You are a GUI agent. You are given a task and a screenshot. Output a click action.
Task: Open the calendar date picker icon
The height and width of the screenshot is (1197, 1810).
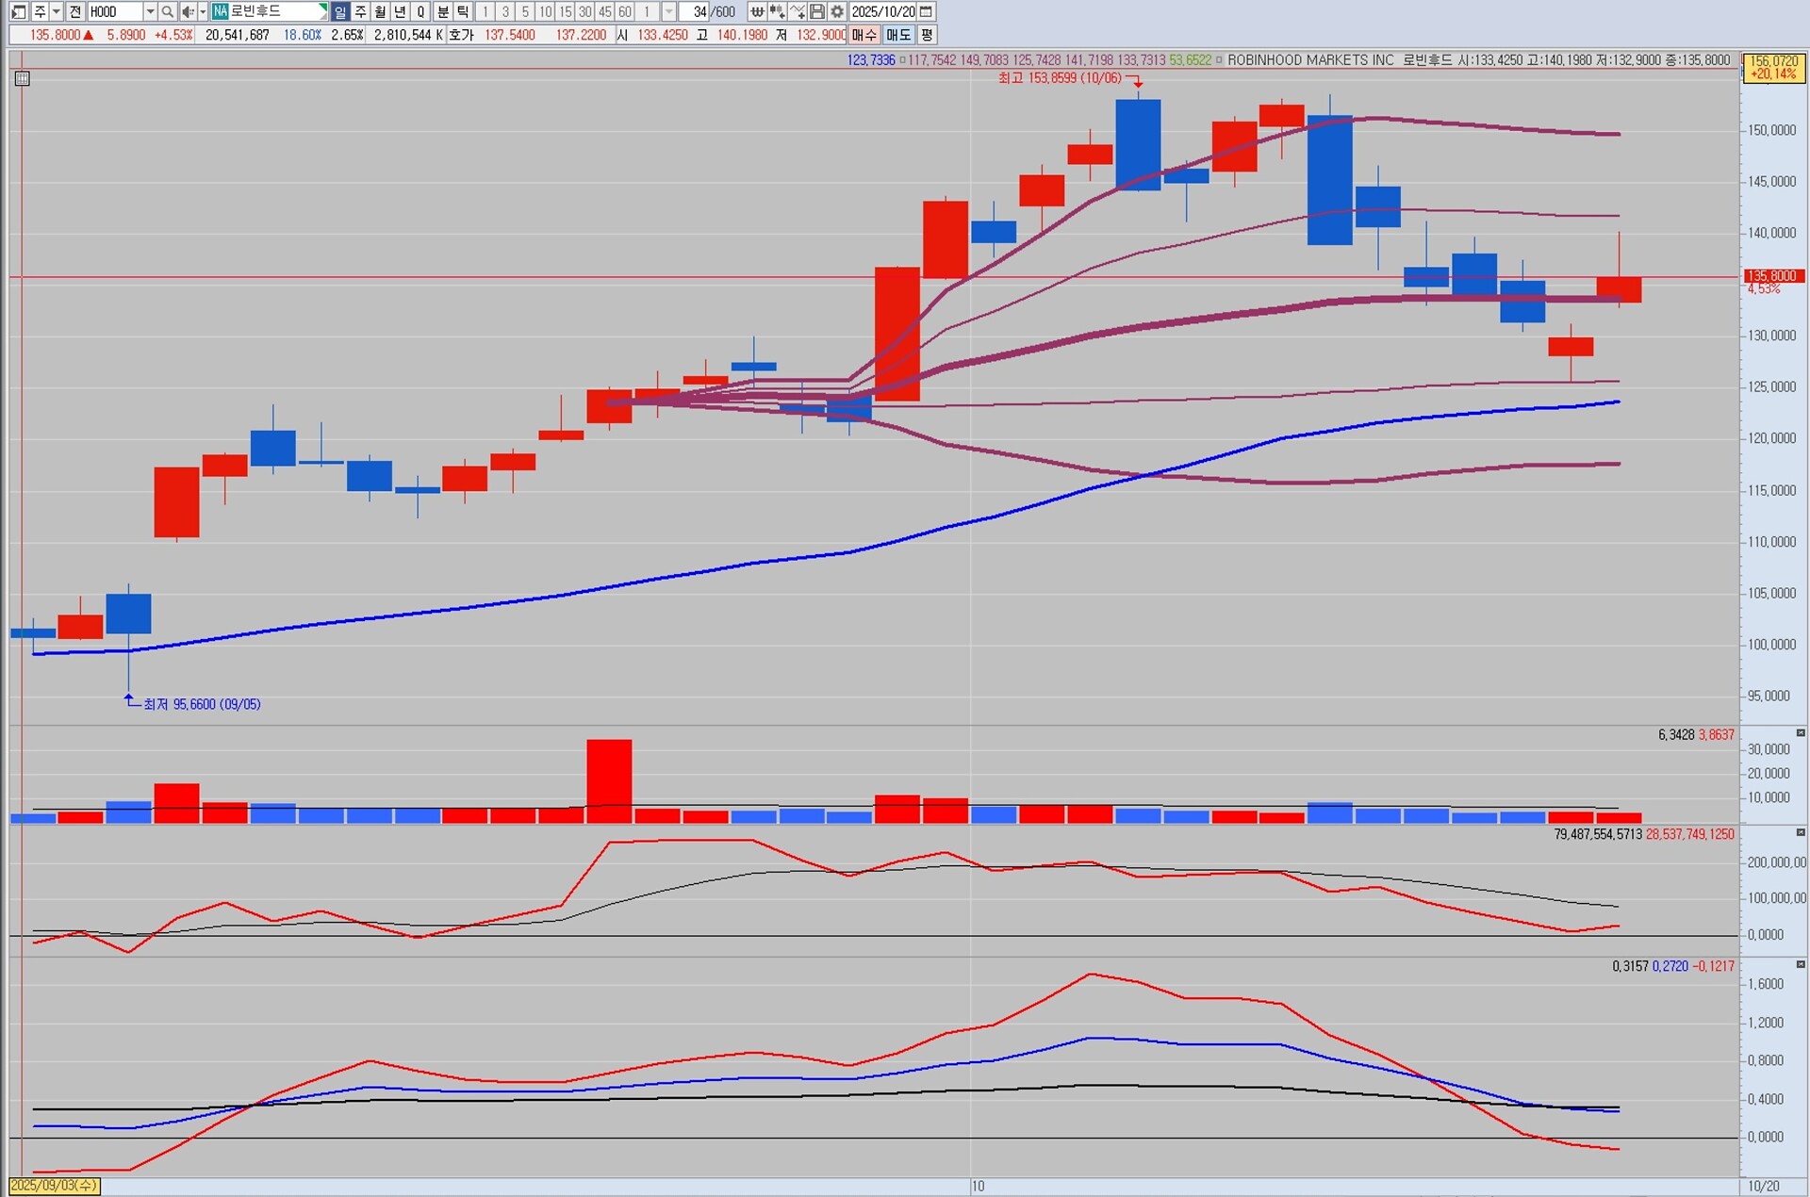coord(927,11)
